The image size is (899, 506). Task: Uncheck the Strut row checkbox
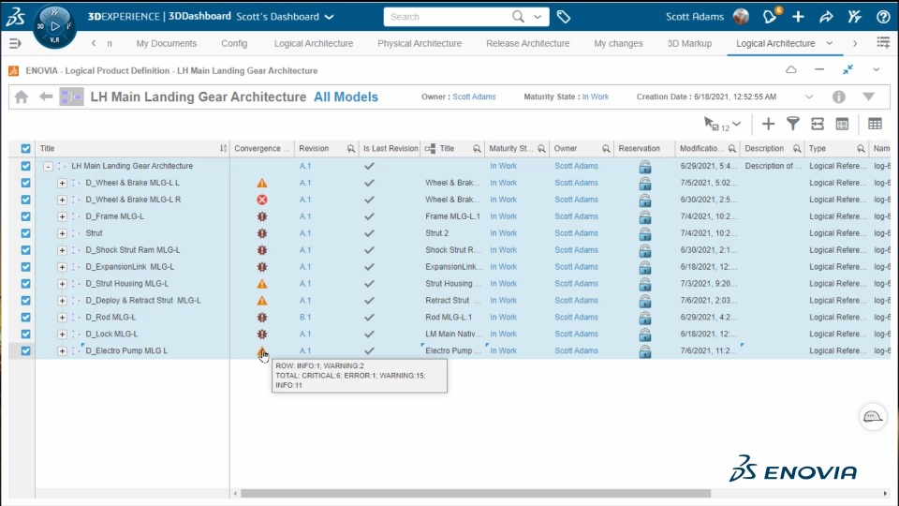26,233
